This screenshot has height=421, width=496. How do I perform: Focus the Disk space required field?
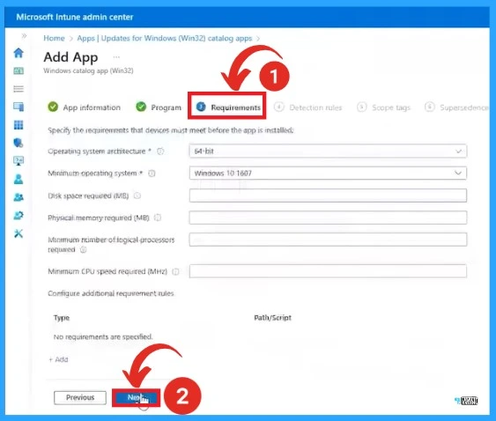click(x=328, y=196)
